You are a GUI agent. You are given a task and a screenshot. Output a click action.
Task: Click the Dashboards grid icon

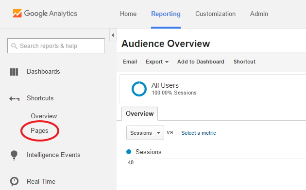click(14, 72)
